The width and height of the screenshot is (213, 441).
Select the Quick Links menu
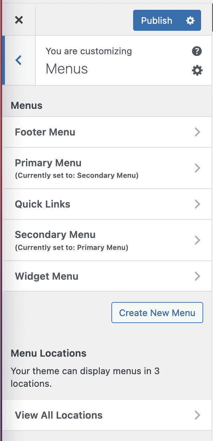pos(43,204)
